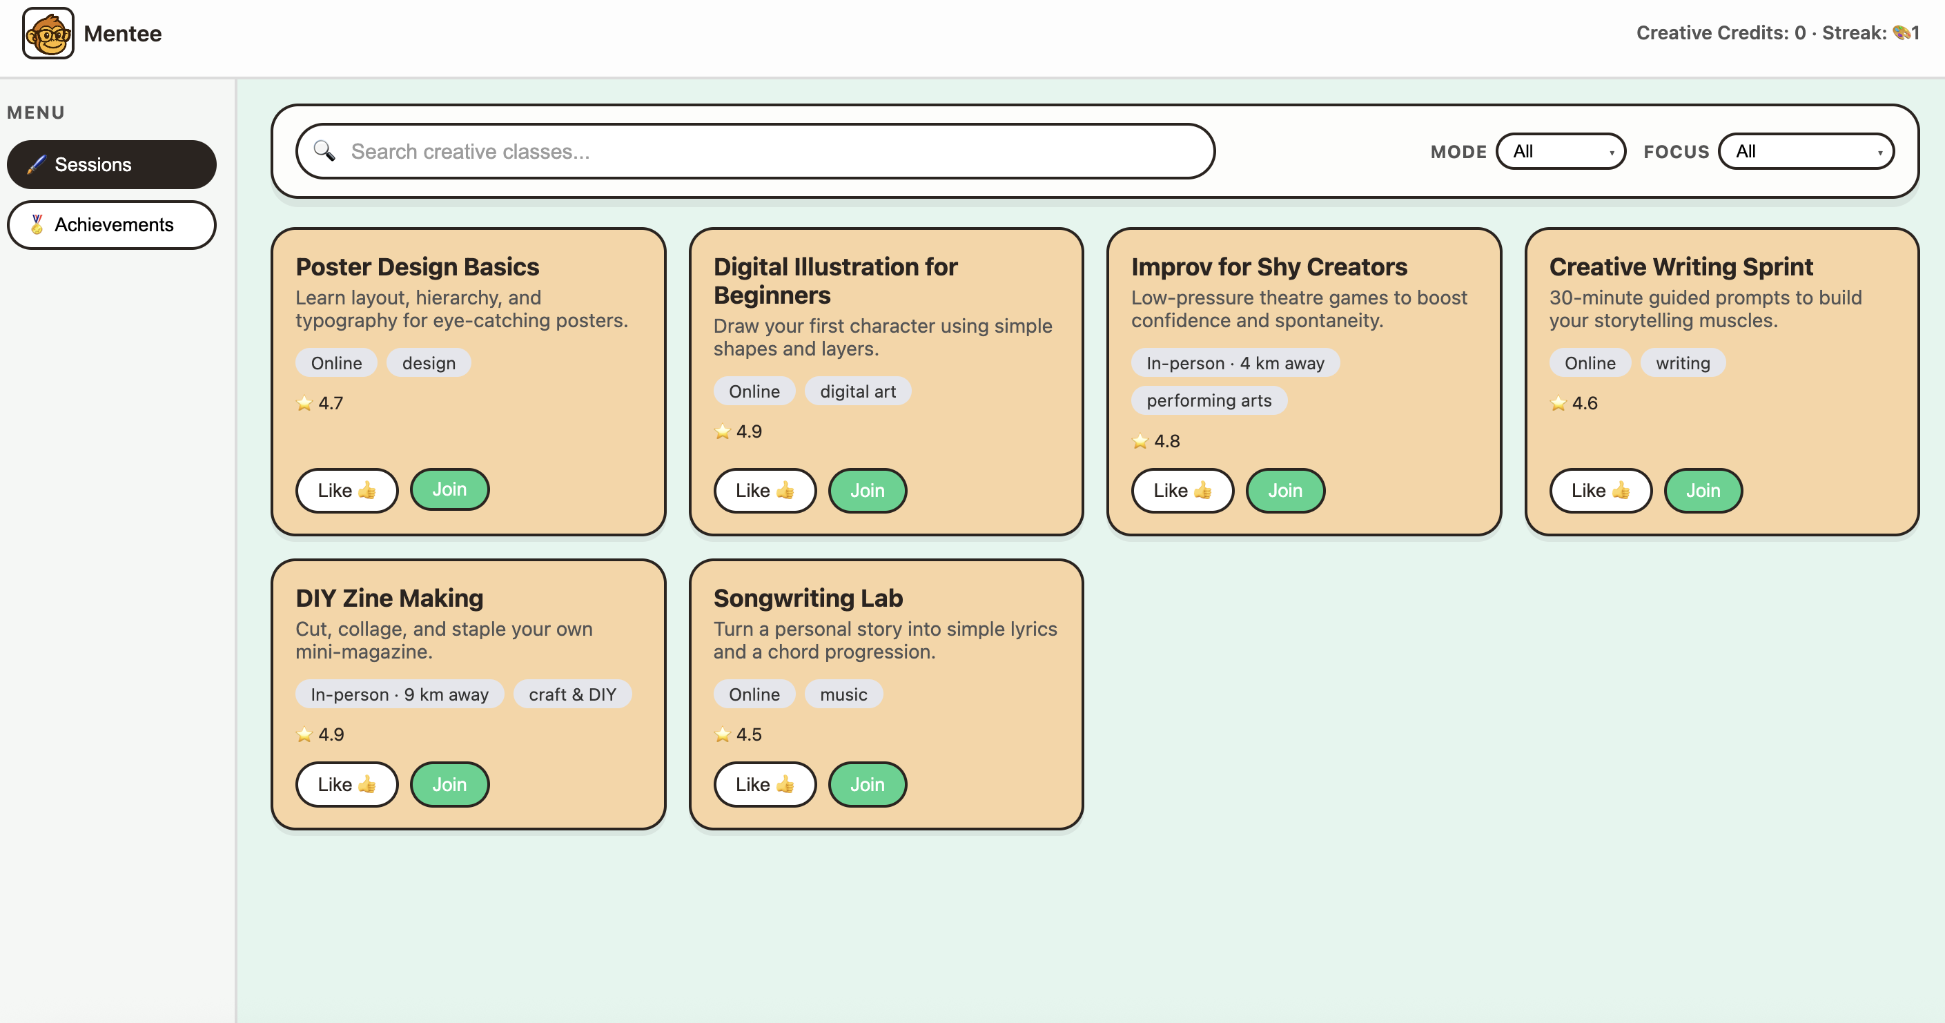Open the Mode filter dropdown
1945x1023 pixels.
click(1560, 151)
